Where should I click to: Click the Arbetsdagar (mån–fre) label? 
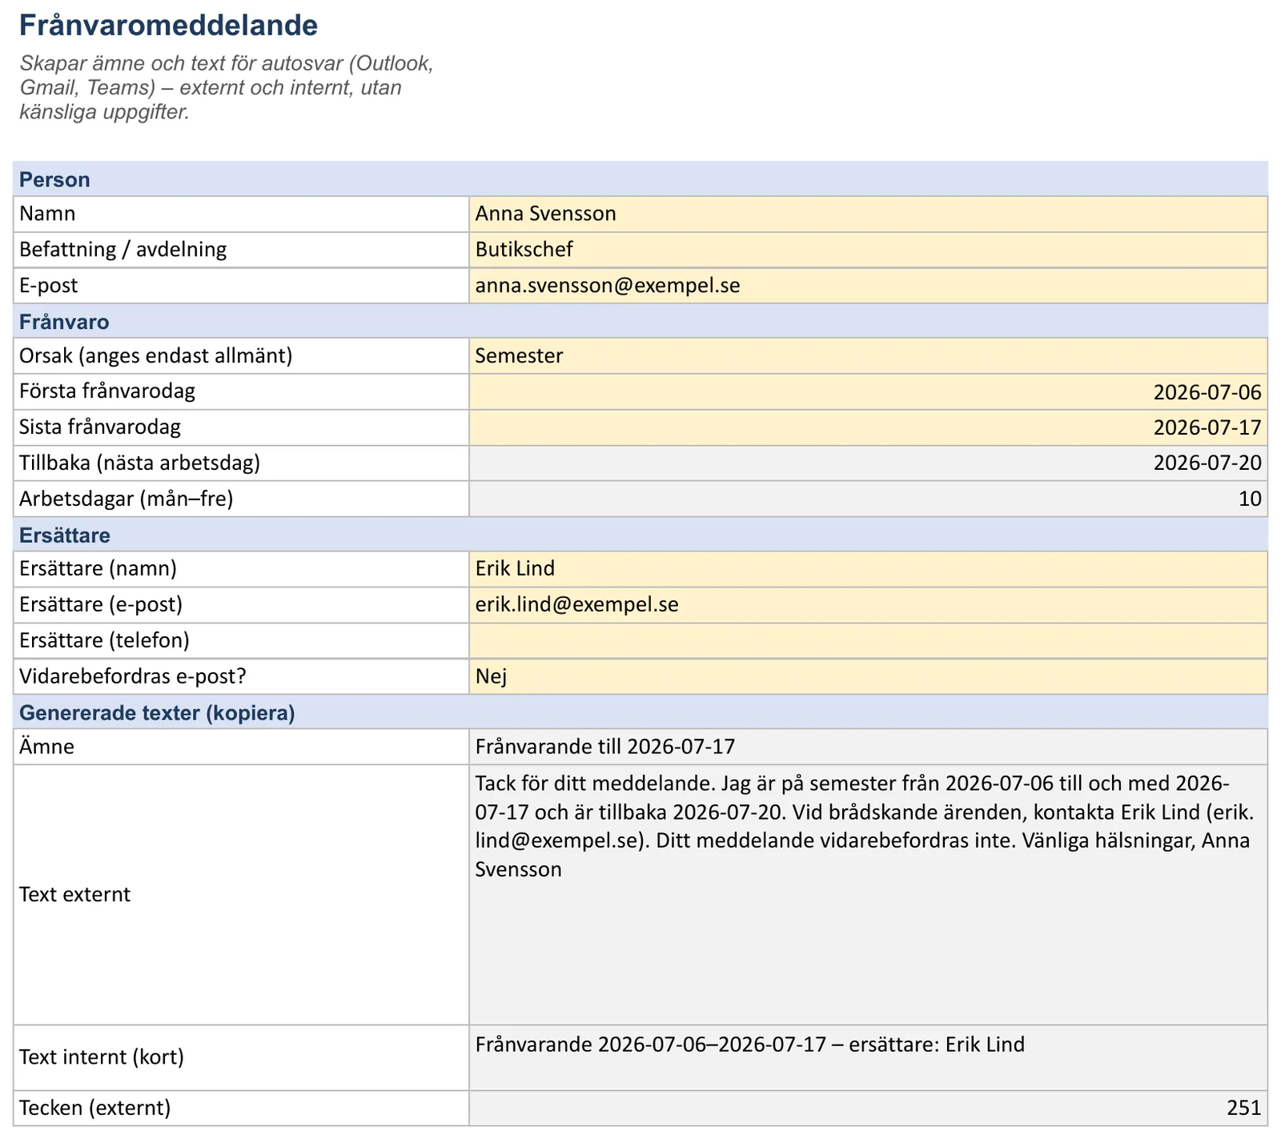tap(126, 499)
